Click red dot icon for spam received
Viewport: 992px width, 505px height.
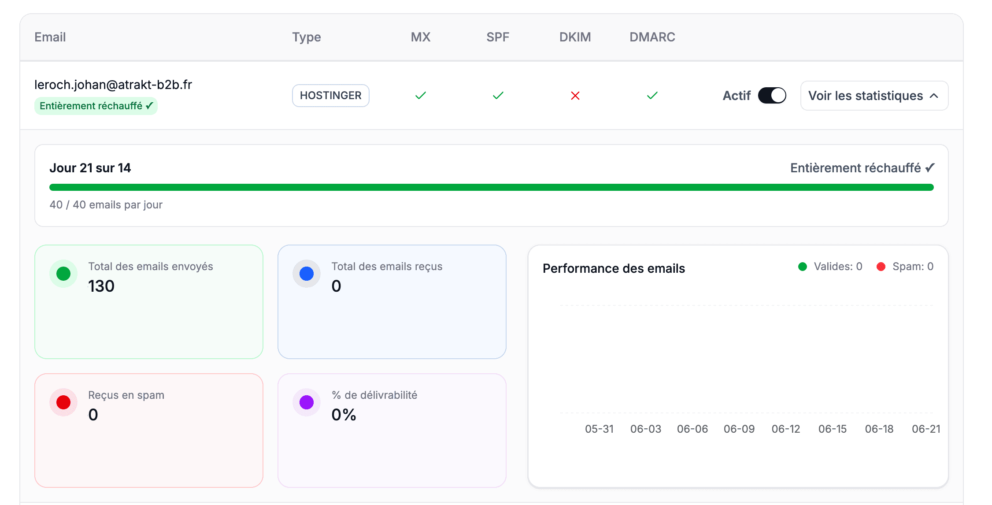tap(63, 402)
